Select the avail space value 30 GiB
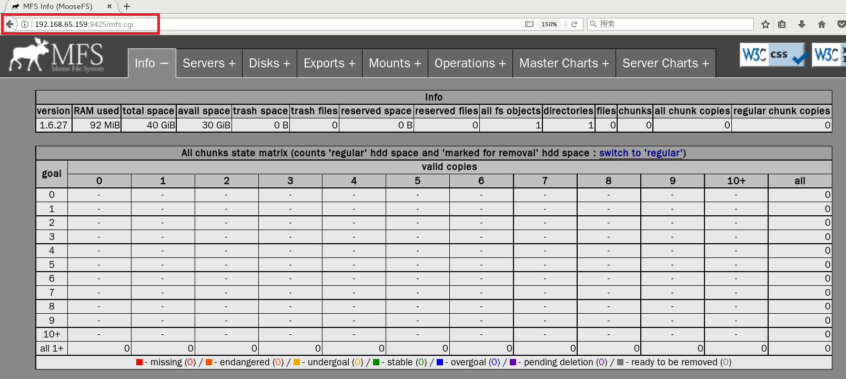The image size is (846, 379). [x=216, y=125]
